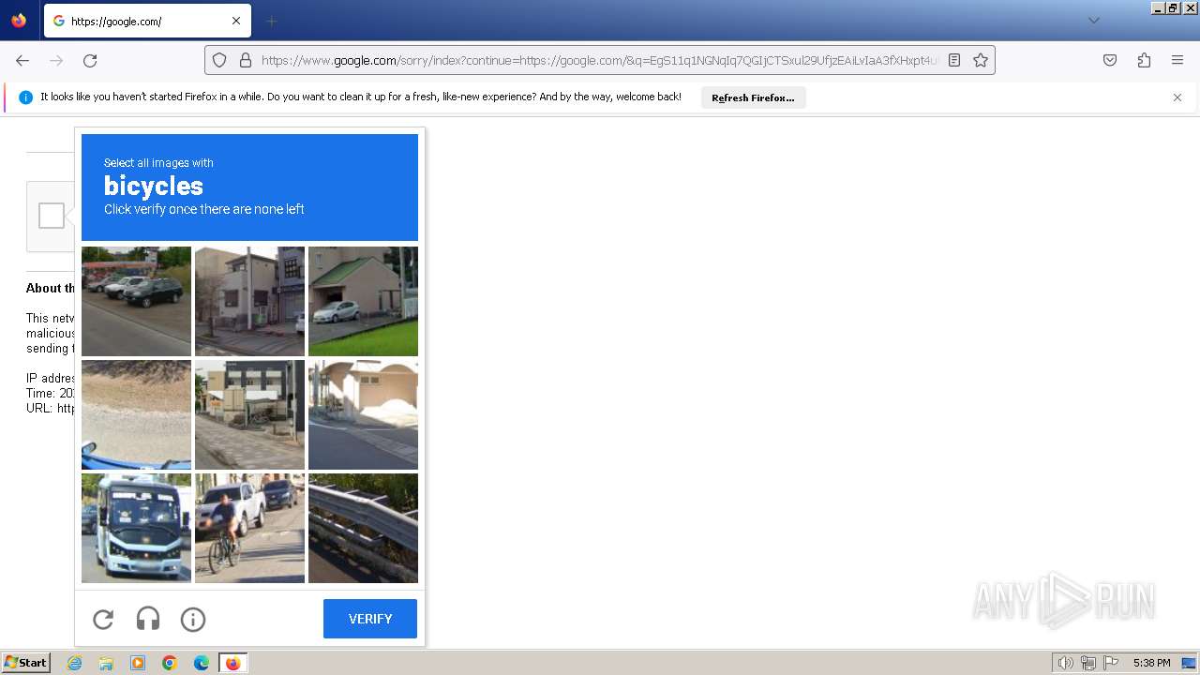
Task: Open the Windows Start menu
Action: point(25,663)
